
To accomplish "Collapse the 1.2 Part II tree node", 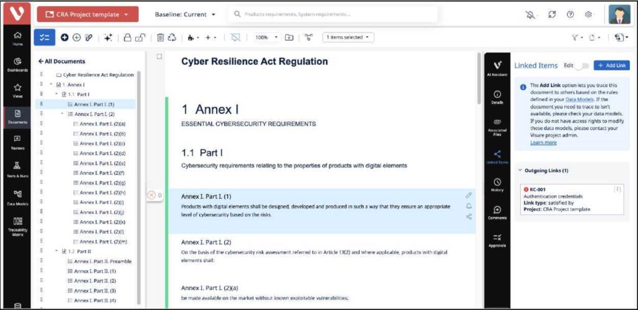I will [x=57, y=251].
